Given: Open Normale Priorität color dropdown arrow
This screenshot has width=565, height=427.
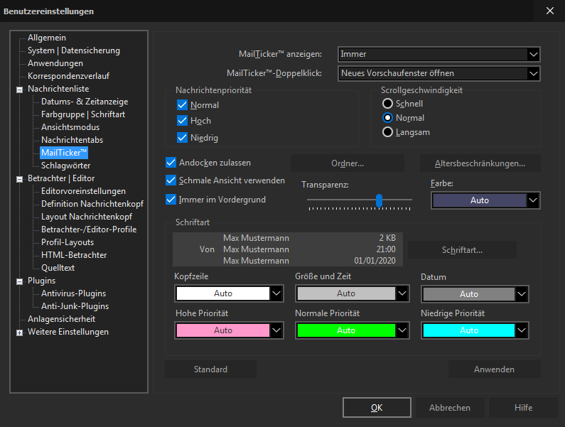Looking at the screenshot, I should (402, 330).
